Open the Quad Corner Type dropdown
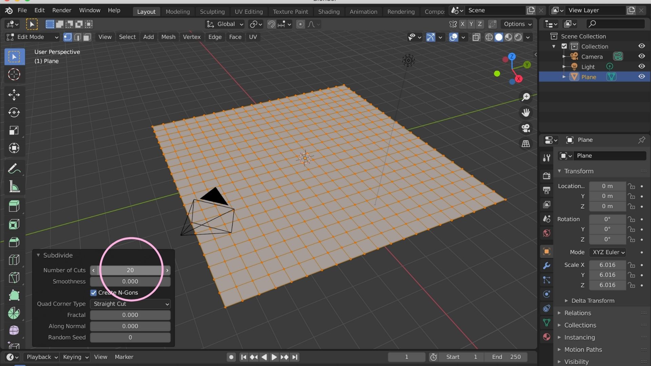651x366 pixels. pos(130,304)
